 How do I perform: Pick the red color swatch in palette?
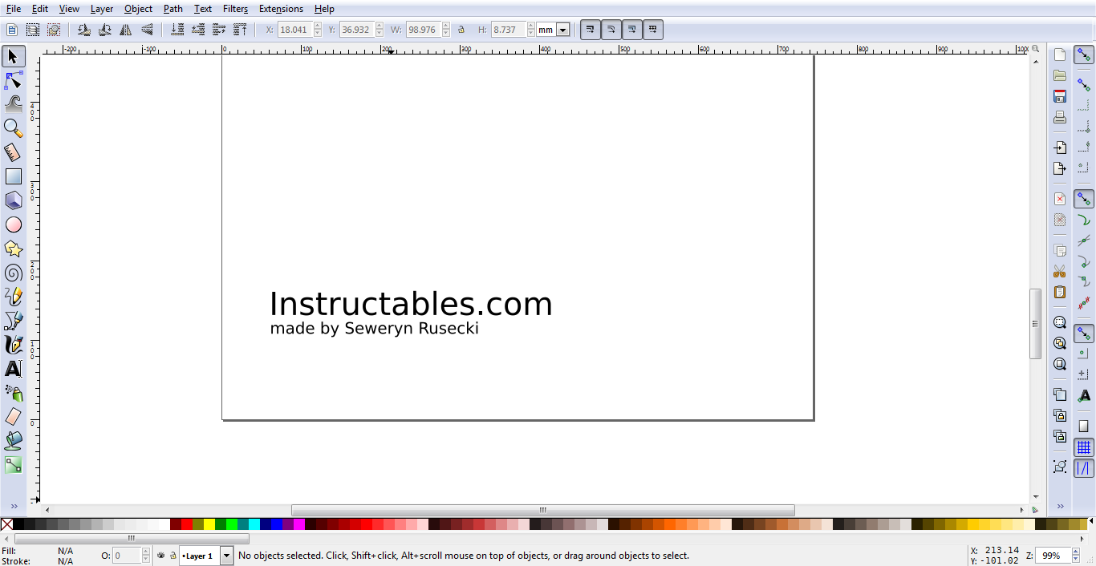click(x=187, y=524)
